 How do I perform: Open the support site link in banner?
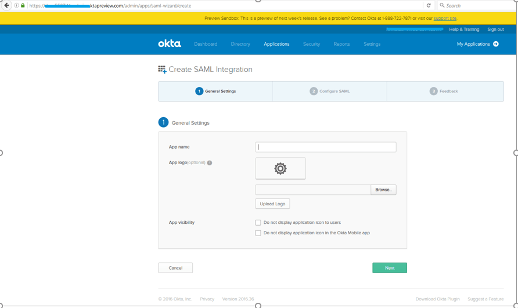click(x=445, y=18)
